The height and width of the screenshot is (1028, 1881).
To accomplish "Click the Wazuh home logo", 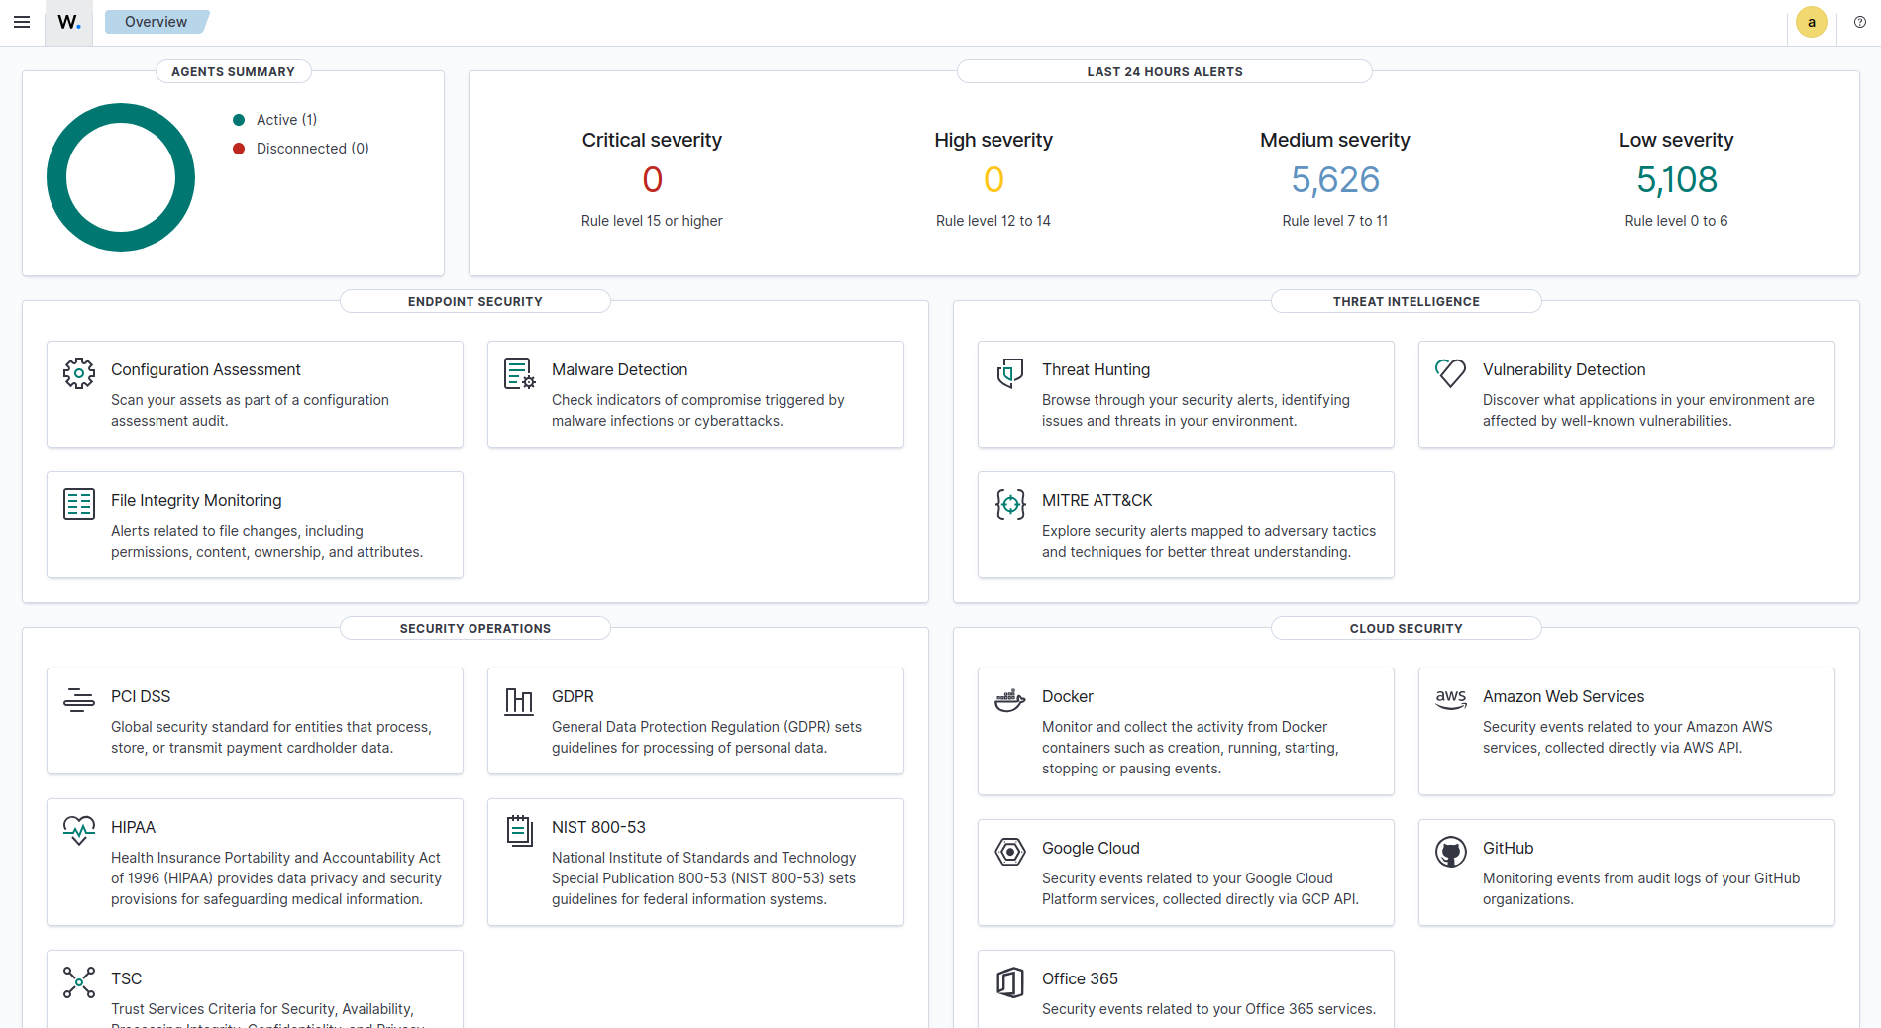I will 69,22.
